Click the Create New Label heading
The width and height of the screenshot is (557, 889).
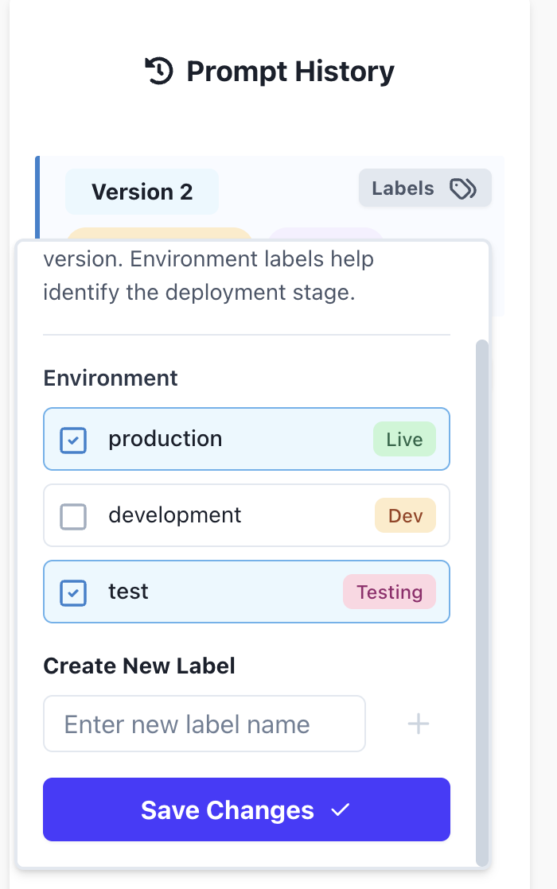click(x=139, y=666)
